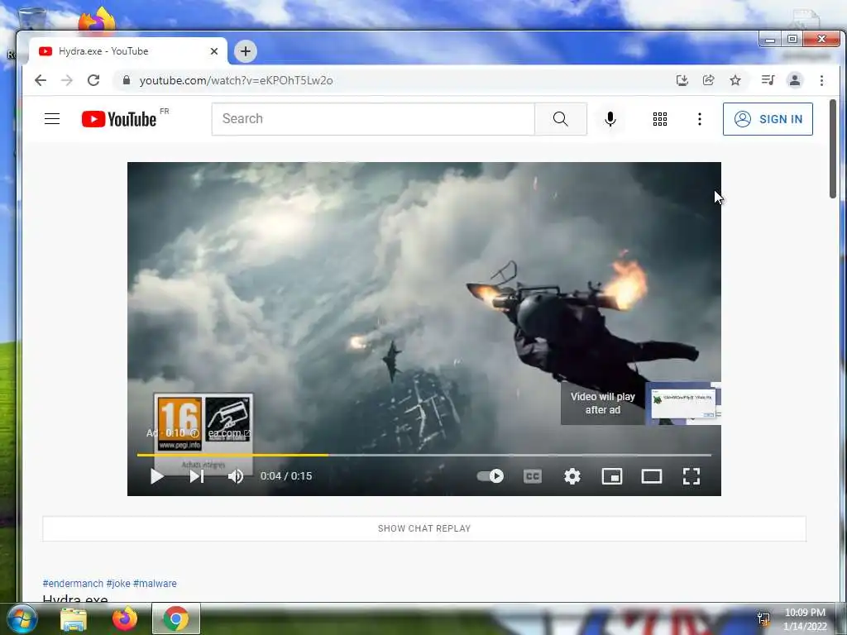Viewport: 847px width, 635px height.
Task: Start voice search with microphone icon
Action: tap(610, 119)
